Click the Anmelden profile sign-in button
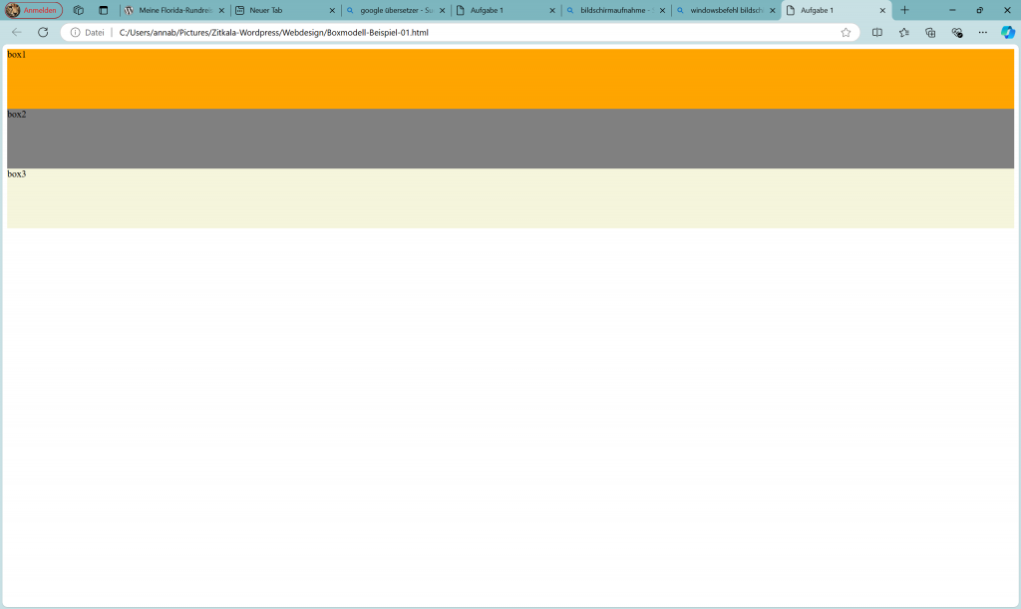This screenshot has width=1021, height=609. point(34,10)
